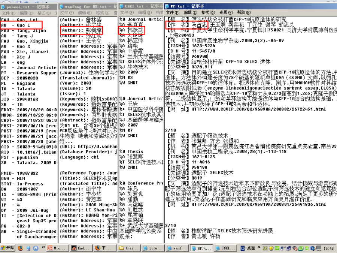Expand the 桌面 toolbar overflow chevron

pos(259,247)
